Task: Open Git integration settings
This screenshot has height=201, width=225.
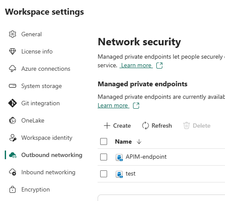Action: [41, 103]
